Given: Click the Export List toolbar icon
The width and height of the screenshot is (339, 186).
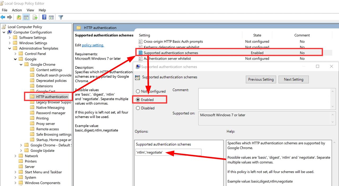Looking at the screenshot, I should click(x=35, y=17).
